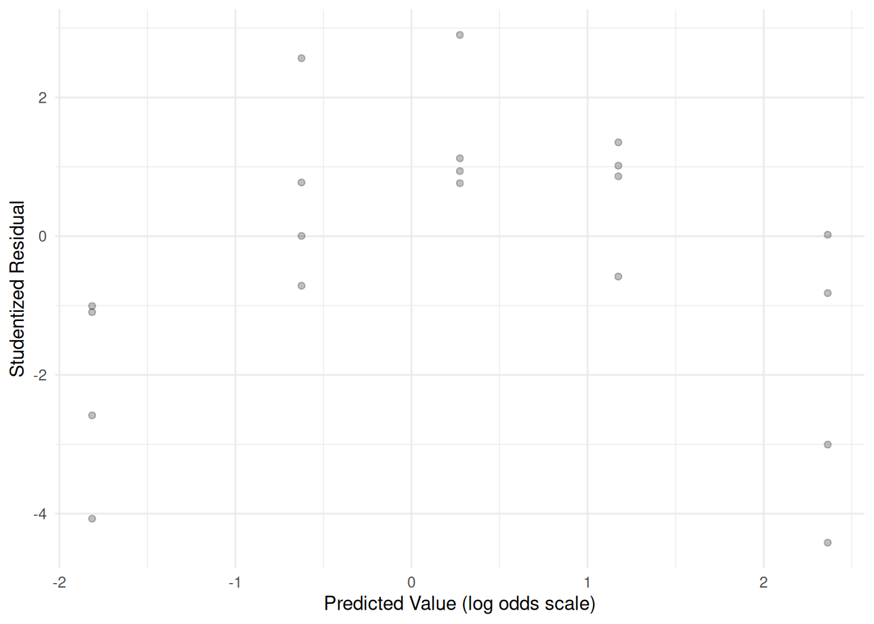Click the y-axis tick label "0"
The image size is (874, 624).
[x=43, y=237]
